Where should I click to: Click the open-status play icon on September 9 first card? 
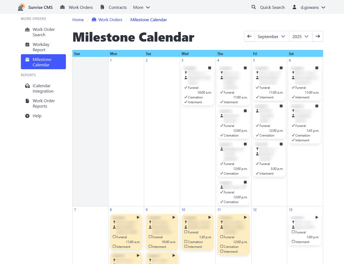click(174, 217)
